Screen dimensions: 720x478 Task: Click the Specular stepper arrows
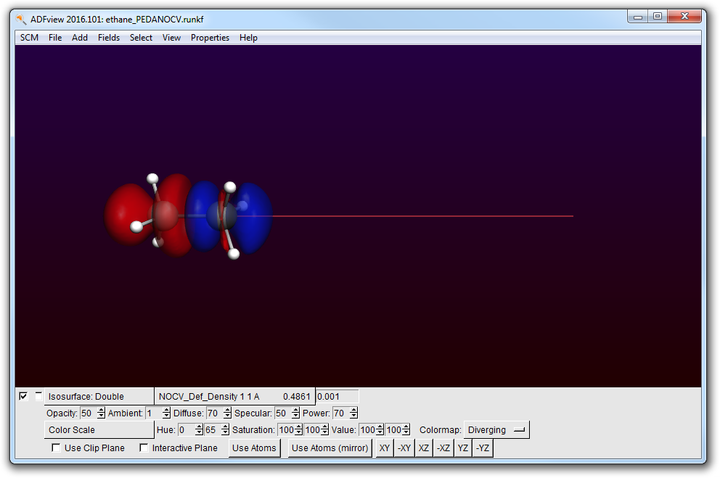click(295, 413)
